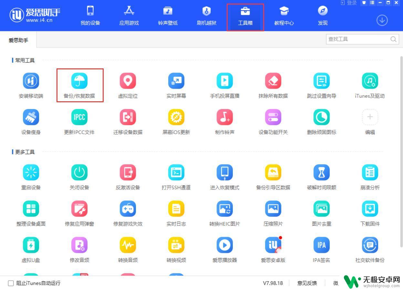The width and height of the screenshot is (403, 290).
Task: Open 转换音频 tool
Action: click(x=128, y=245)
